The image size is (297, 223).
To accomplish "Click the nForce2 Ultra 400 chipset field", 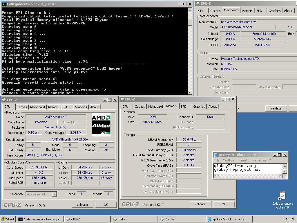I will pyautogui.click(x=263, y=34).
